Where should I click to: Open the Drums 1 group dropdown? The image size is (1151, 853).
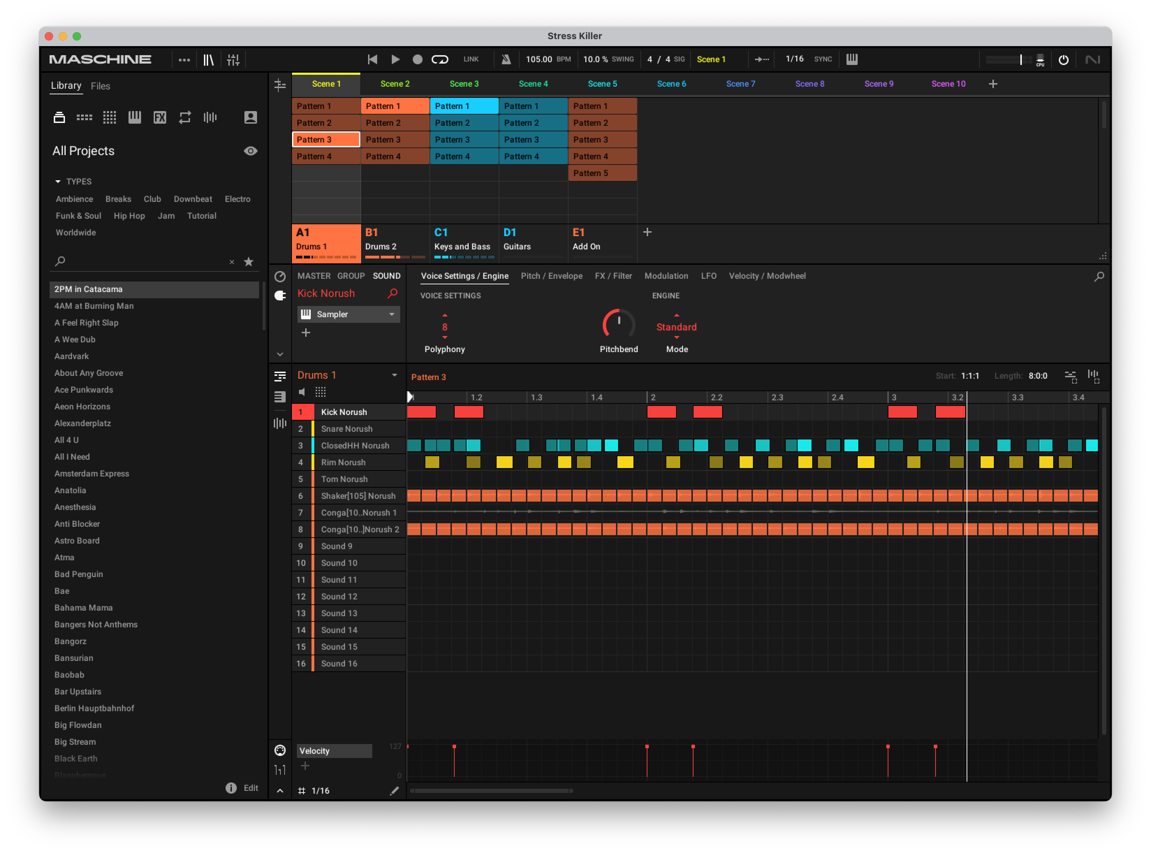394,376
